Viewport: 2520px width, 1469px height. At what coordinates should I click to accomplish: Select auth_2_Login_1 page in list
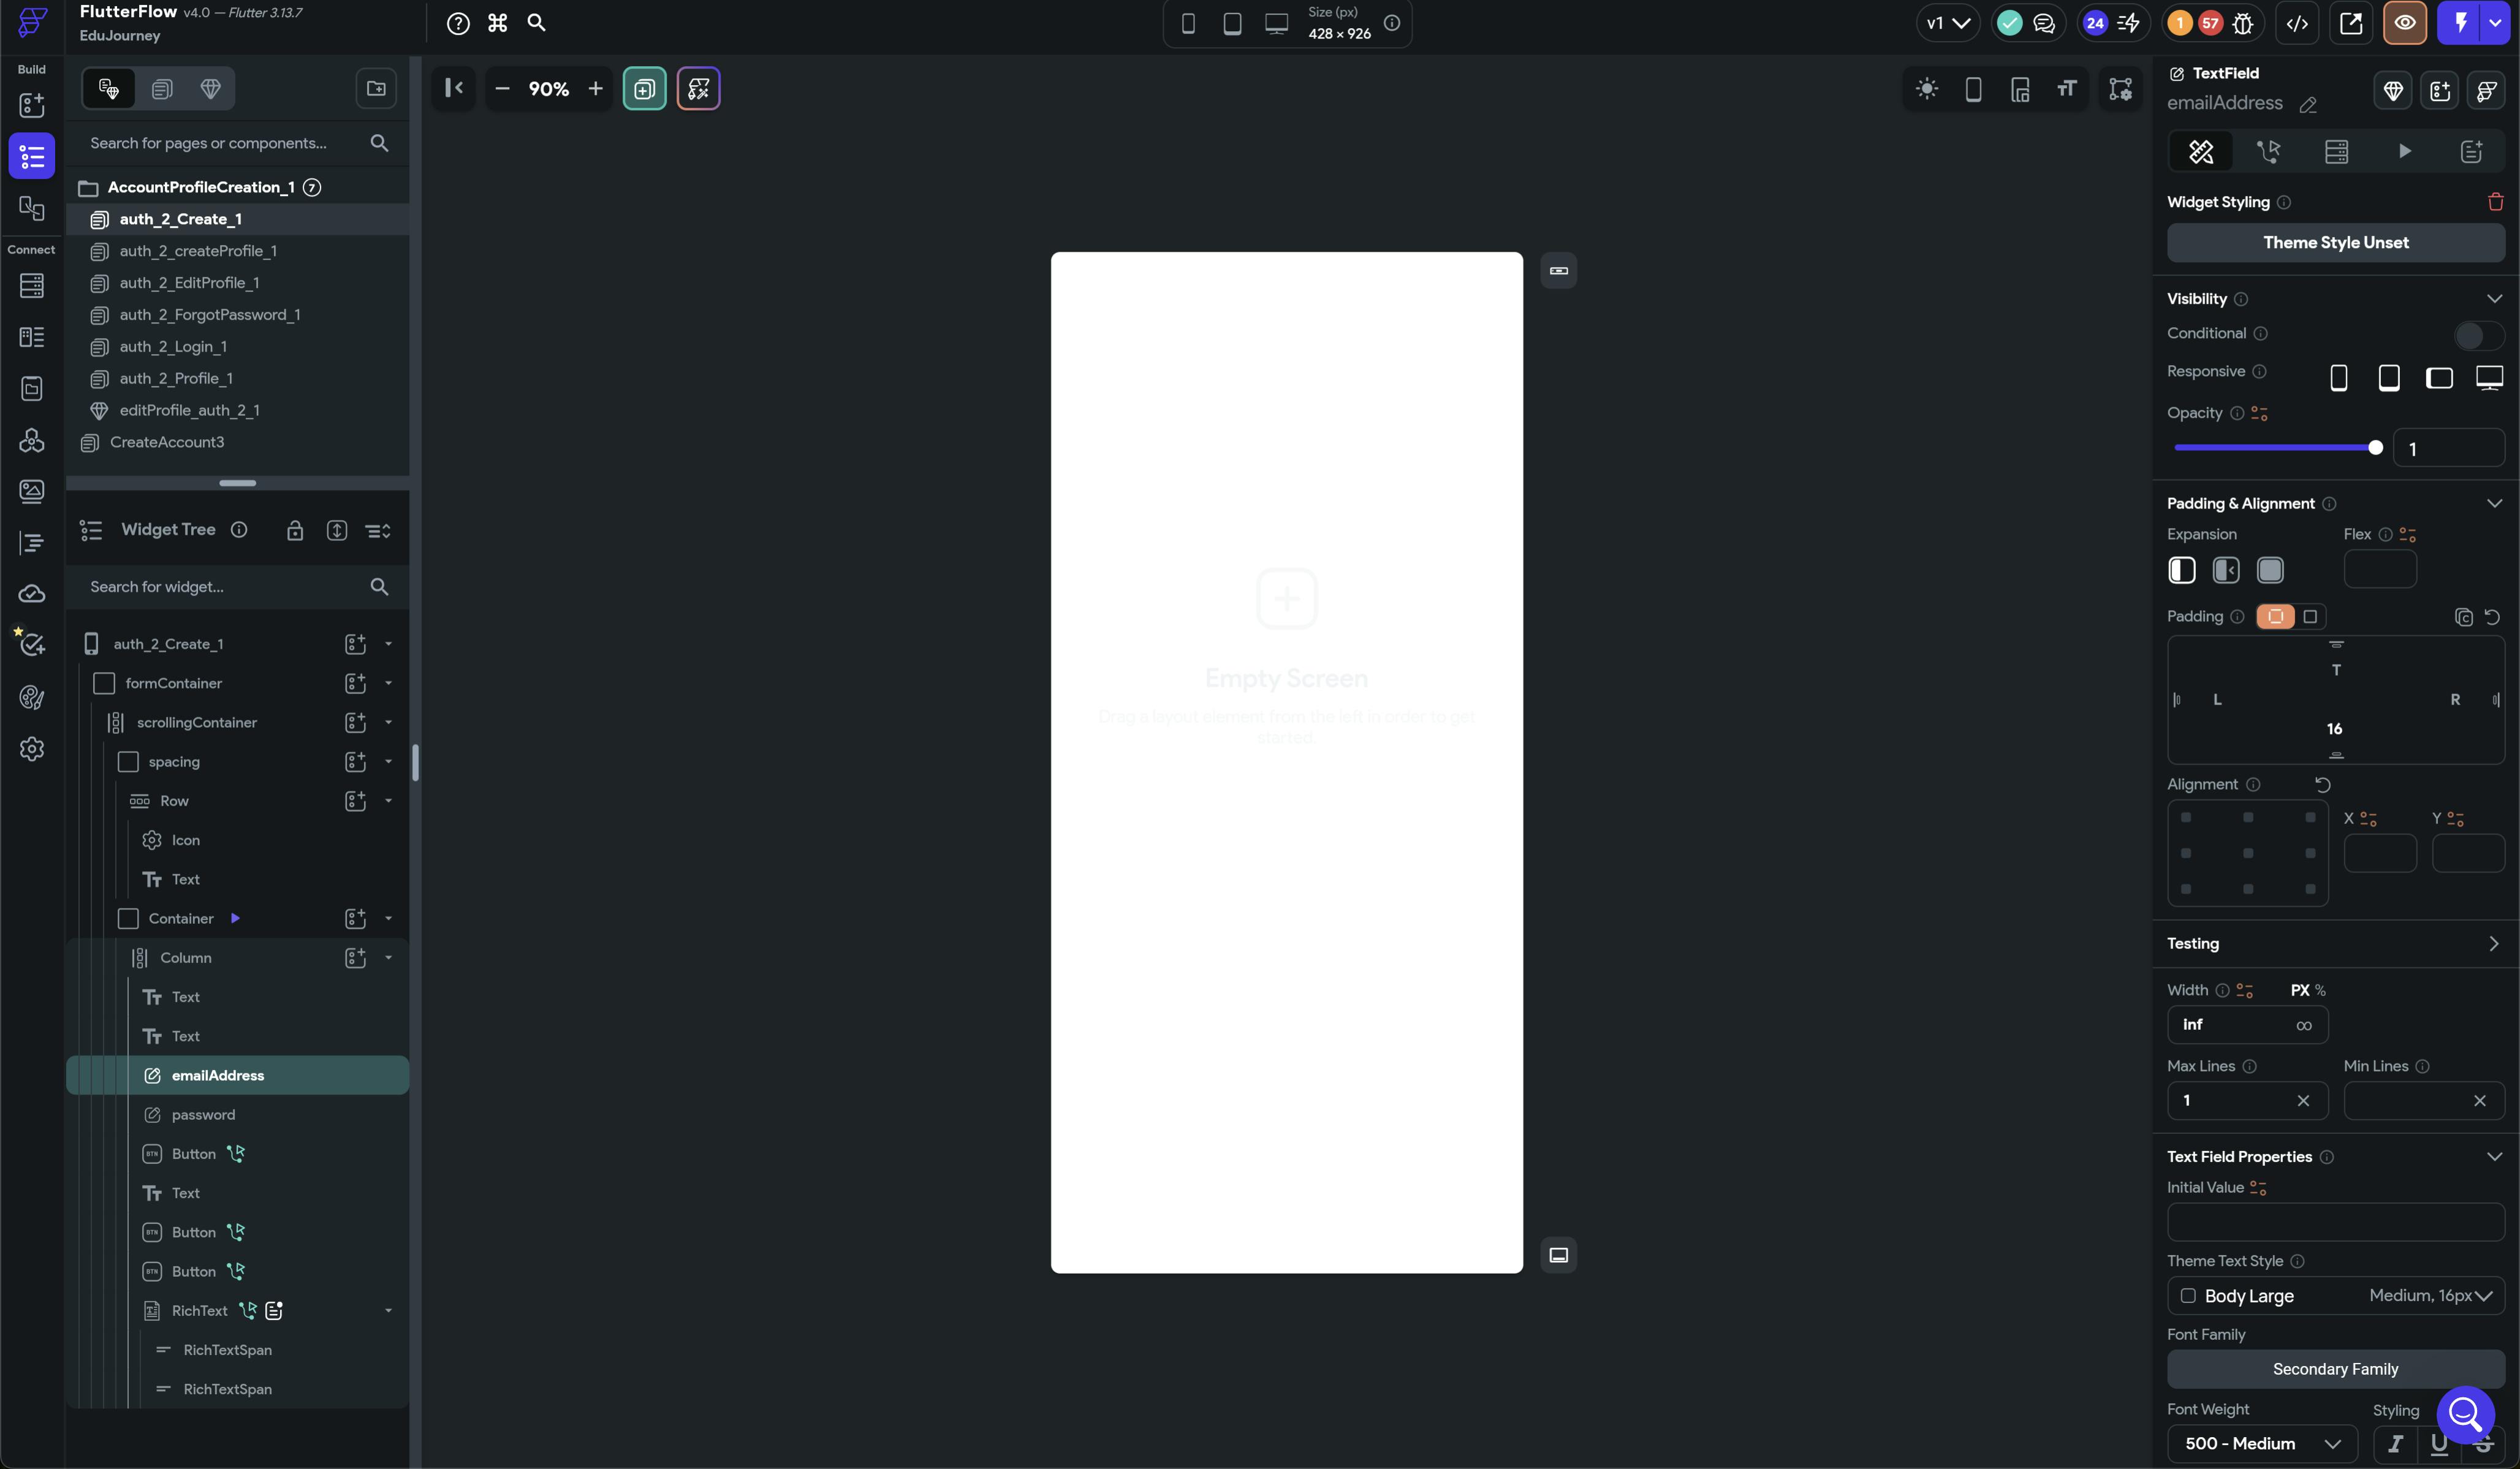[x=173, y=347]
